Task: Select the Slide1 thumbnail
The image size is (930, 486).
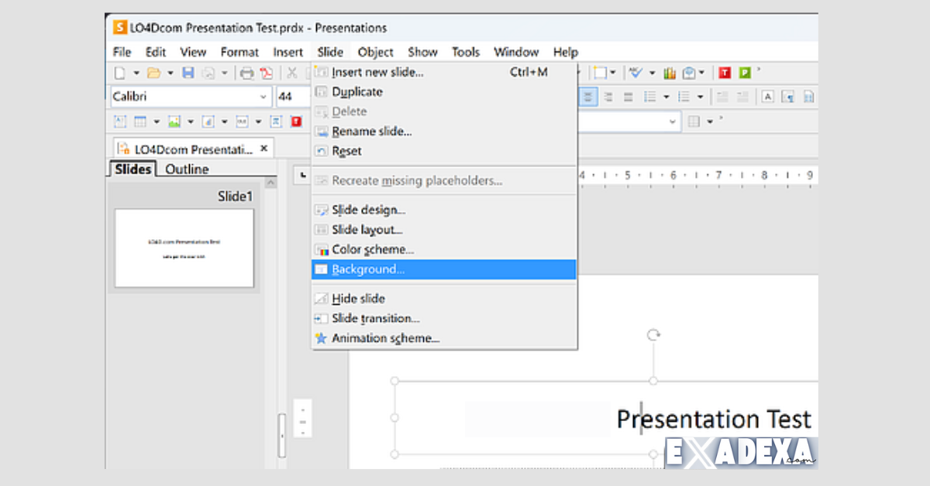Action: click(184, 248)
